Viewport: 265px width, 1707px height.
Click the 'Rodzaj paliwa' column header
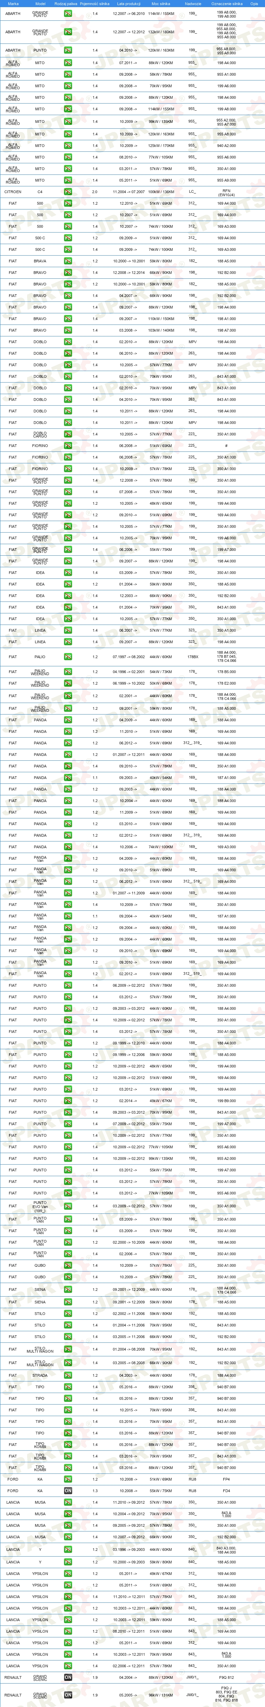pos(65,3)
